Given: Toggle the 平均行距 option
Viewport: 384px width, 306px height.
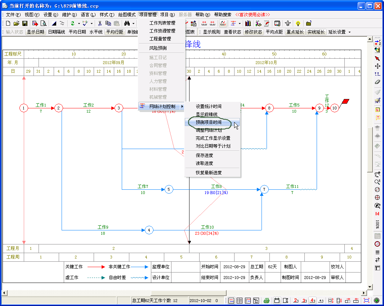Looking at the screenshot, I should pos(115,32).
